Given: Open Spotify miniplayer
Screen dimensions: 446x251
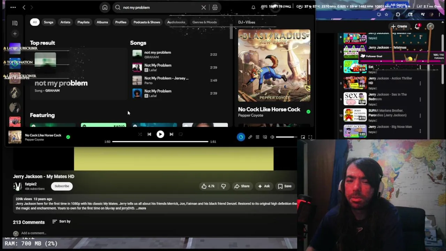Looking at the screenshot, I should click(x=303, y=137).
